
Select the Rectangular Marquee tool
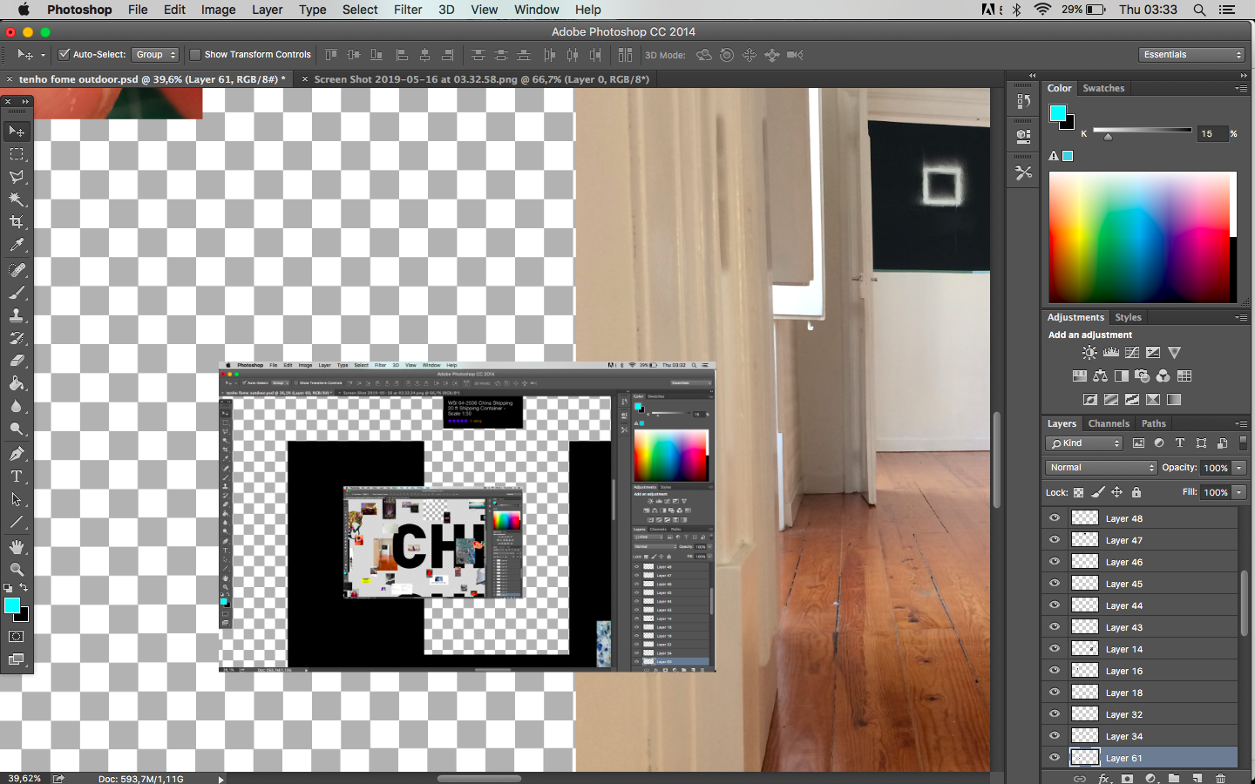pyautogui.click(x=17, y=154)
